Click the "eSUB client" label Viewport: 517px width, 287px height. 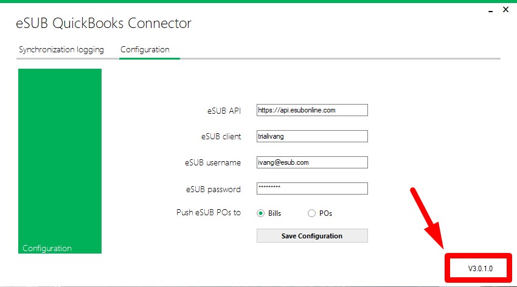[221, 136]
